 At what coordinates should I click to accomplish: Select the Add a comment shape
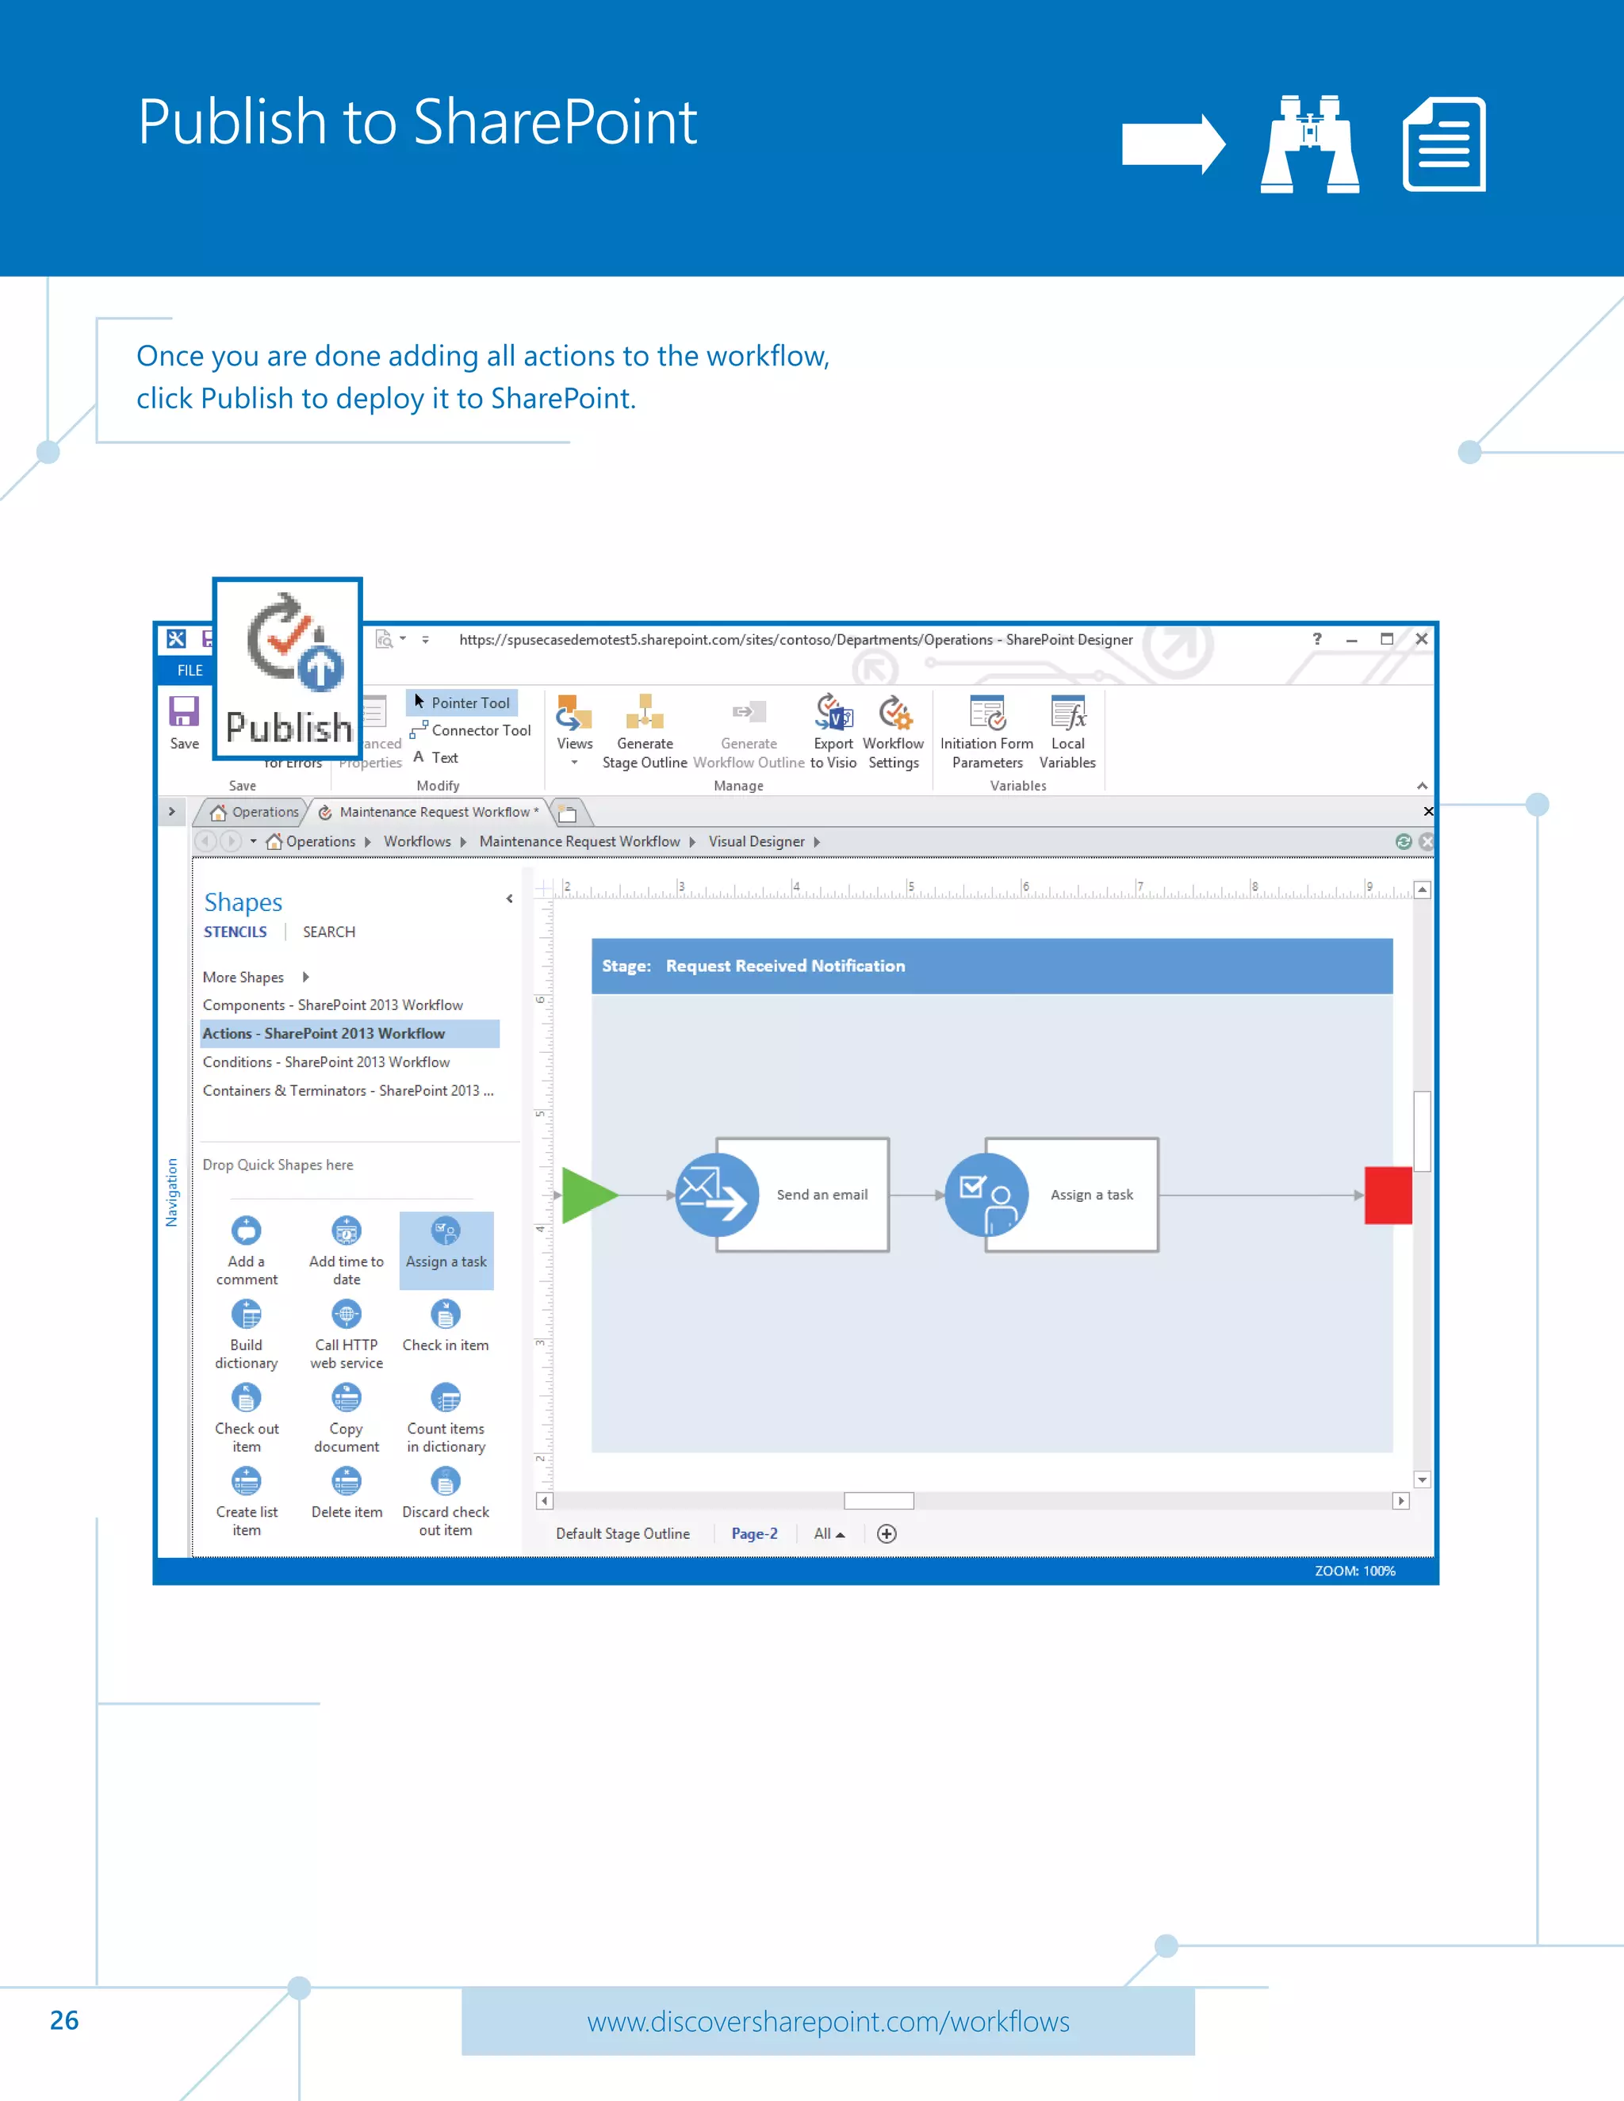click(x=247, y=1250)
